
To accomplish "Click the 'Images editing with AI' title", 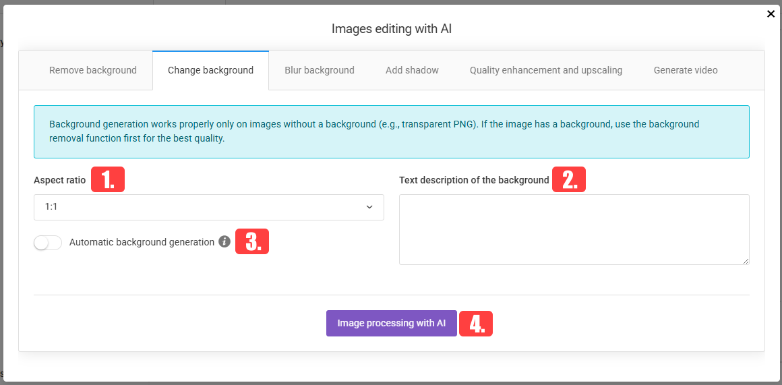I will tap(392, 29).
